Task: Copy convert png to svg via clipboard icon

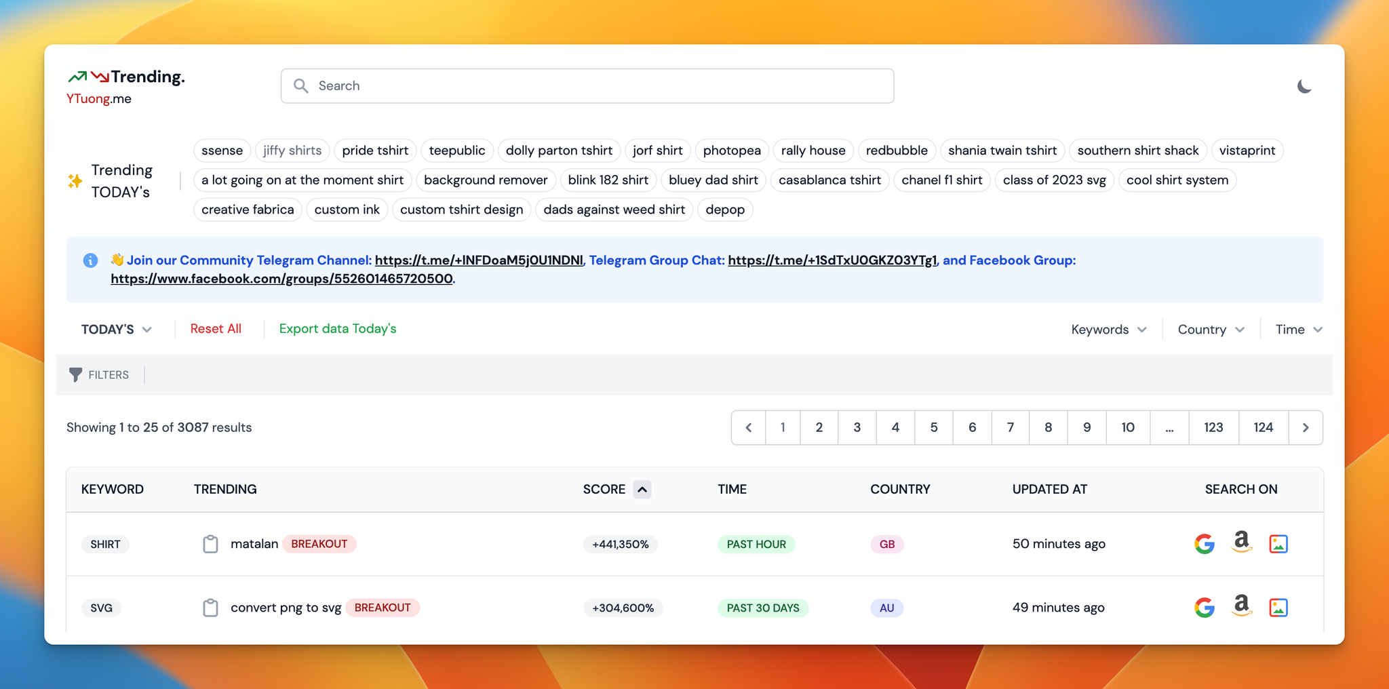Action: coord(210,608)
